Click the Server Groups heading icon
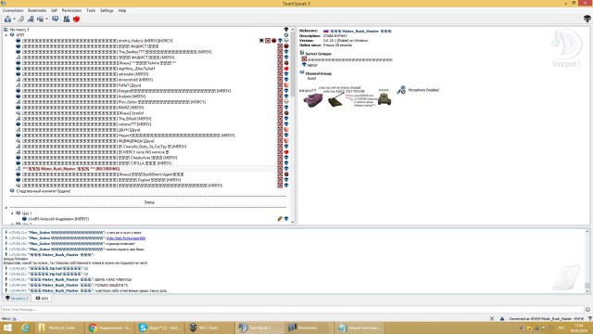The height and width of the screenshot is (334, 593). pyautogui.click(x=302, y=54)
